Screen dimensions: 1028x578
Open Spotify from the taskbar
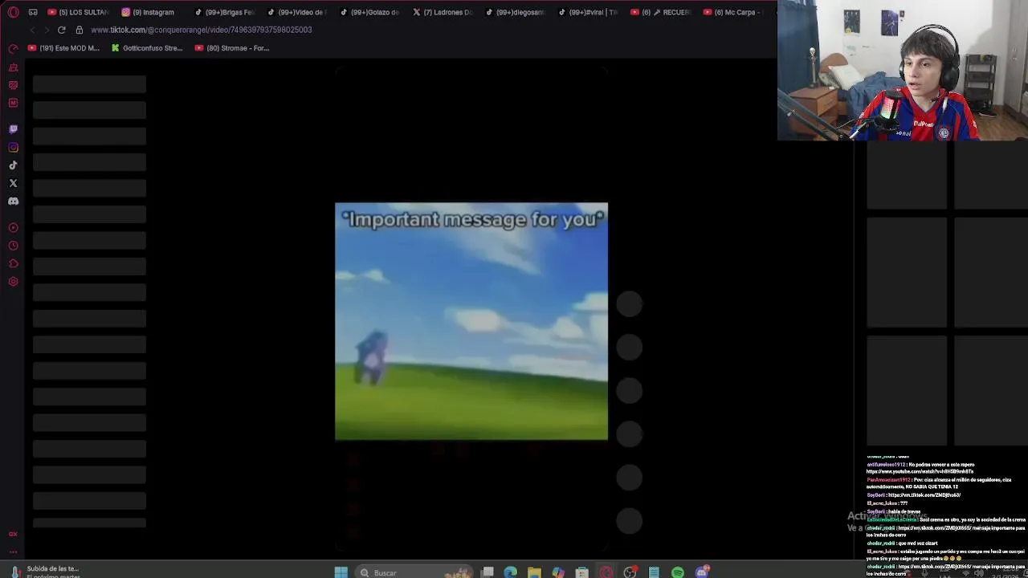tap(678, 572)
